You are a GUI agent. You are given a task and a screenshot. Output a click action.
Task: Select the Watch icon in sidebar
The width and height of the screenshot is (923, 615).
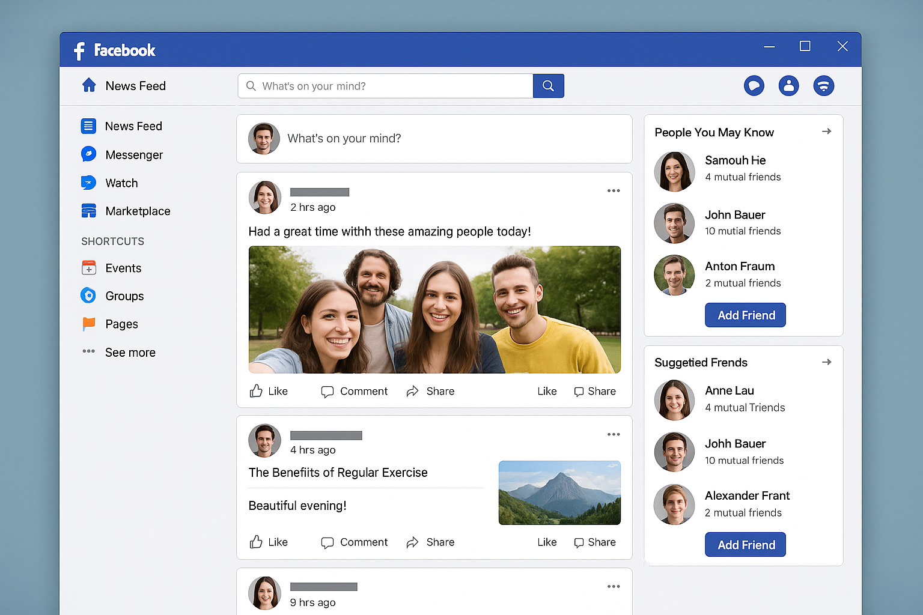[x=88, y=183]
